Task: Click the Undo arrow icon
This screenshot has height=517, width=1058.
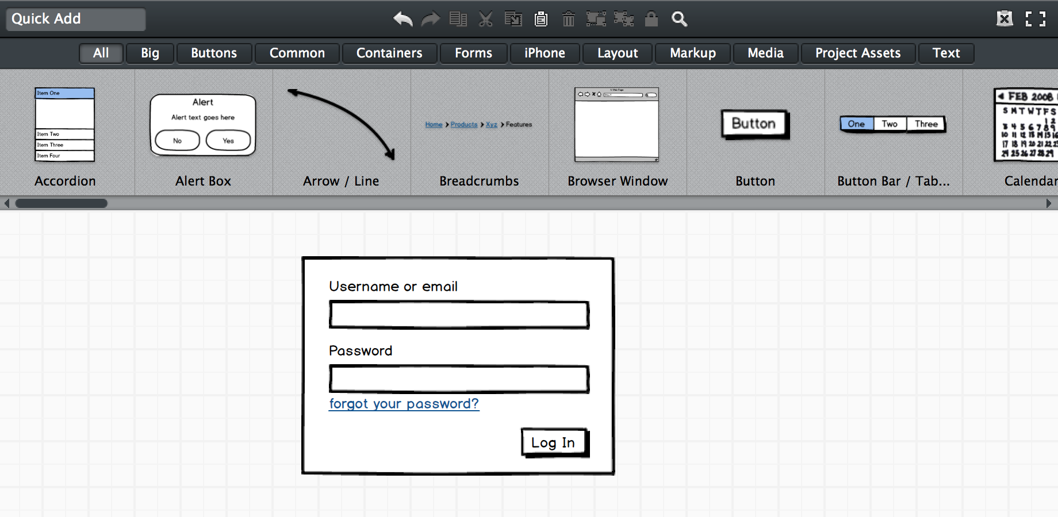Action: pos(402,19)
